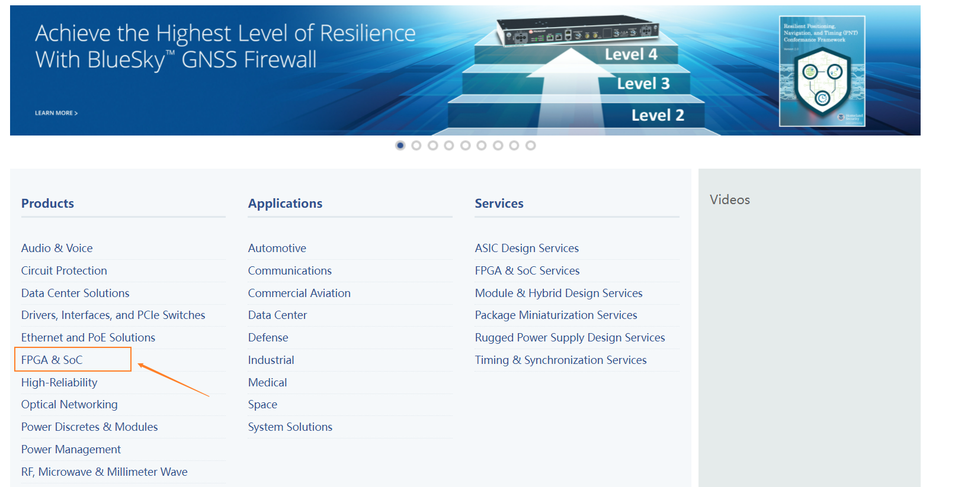
Task: Click the GNSS firewall device image
Action: [x=578, y=31]
